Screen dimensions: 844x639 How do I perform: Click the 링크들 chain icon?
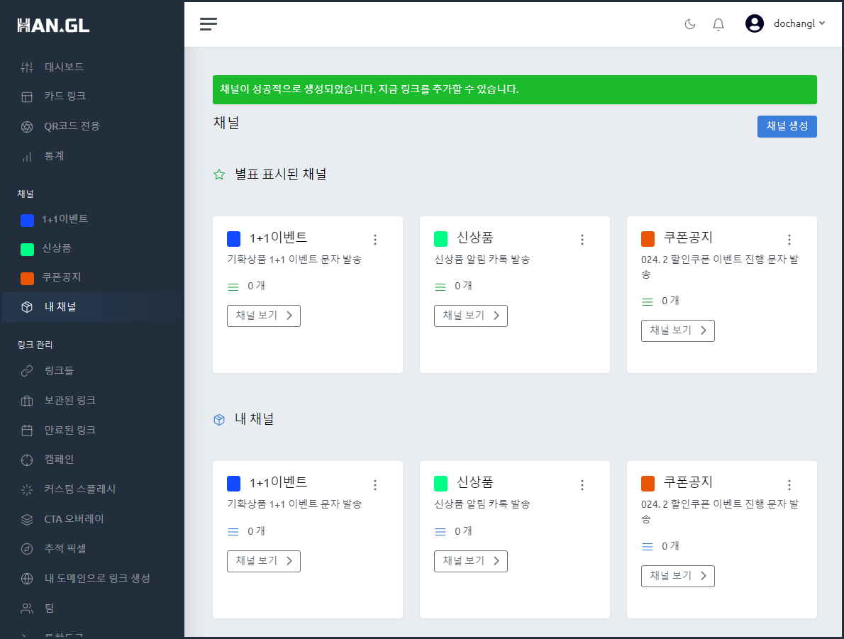[27, 371]
